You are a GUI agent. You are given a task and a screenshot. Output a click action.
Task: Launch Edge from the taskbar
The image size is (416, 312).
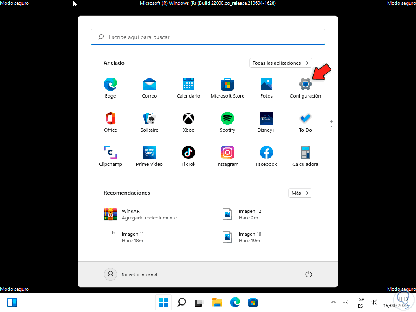(235, 302)
